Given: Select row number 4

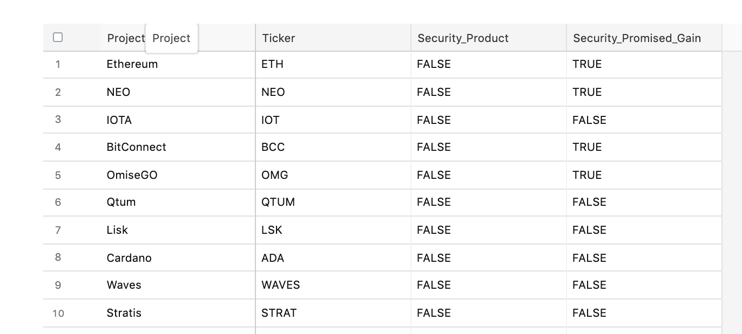Looking at the screenshot, I should click(58, 147).
